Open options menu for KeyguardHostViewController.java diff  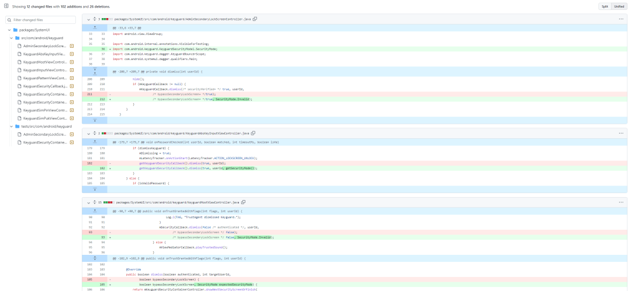pyautogui.click(x=621, y=202)
